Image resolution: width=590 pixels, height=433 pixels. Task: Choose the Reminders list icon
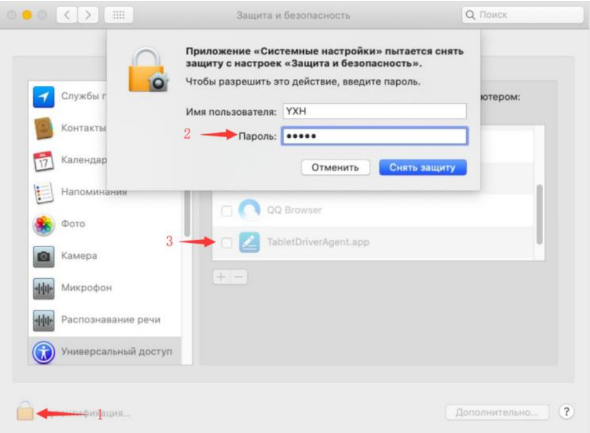[44, 193]
